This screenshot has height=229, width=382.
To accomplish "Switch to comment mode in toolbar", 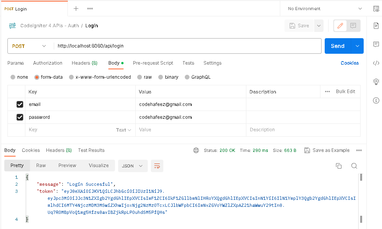I will click(x=353, y=26).
